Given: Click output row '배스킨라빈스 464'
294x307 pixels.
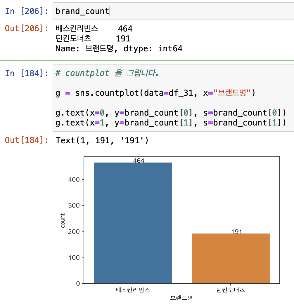Looking at the screenshot, I should coord(94,29).
